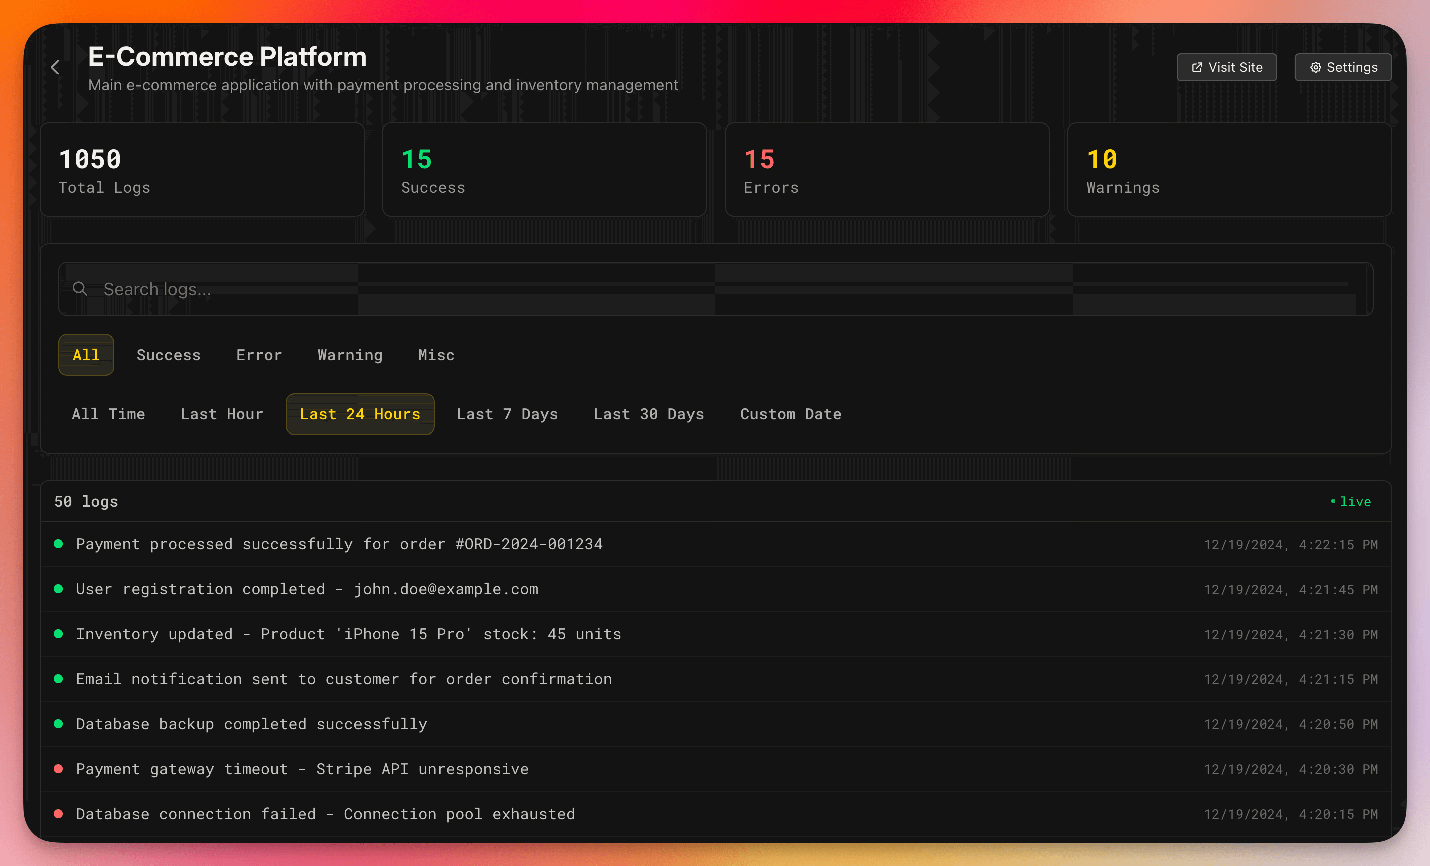Image resolution: width=1430 pixels, height=866 pixels.
Task: Enable the Error log filter
Action: pos(259,355)
